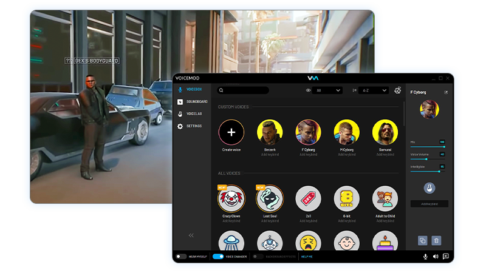Viewport: 486px width, 273px height.
Task: Open the Soundboard section
Action: pos(197,101)
